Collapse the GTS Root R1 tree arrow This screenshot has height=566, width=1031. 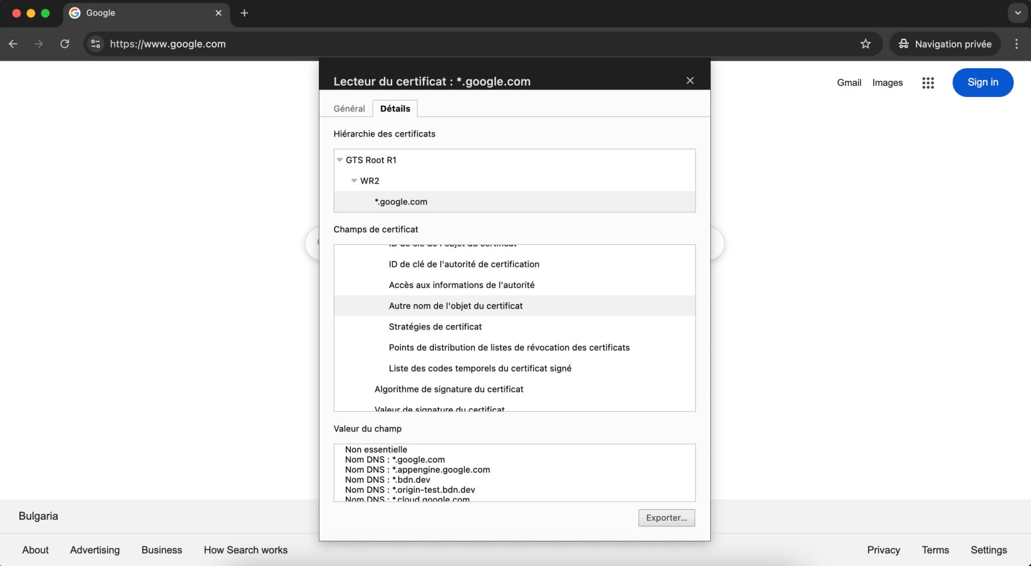pos(340,160)
